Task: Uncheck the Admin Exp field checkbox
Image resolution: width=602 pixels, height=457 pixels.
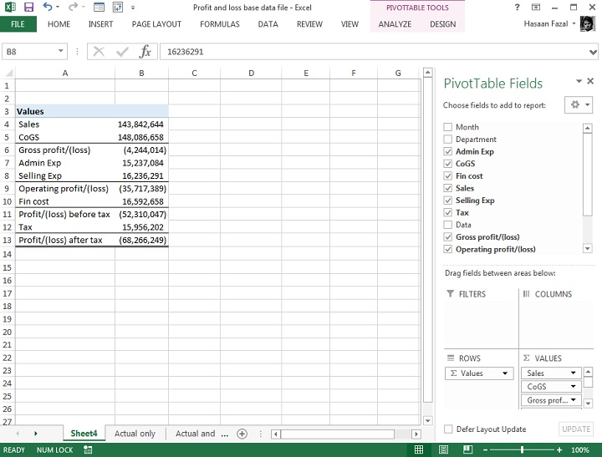Action: point(447,151)
